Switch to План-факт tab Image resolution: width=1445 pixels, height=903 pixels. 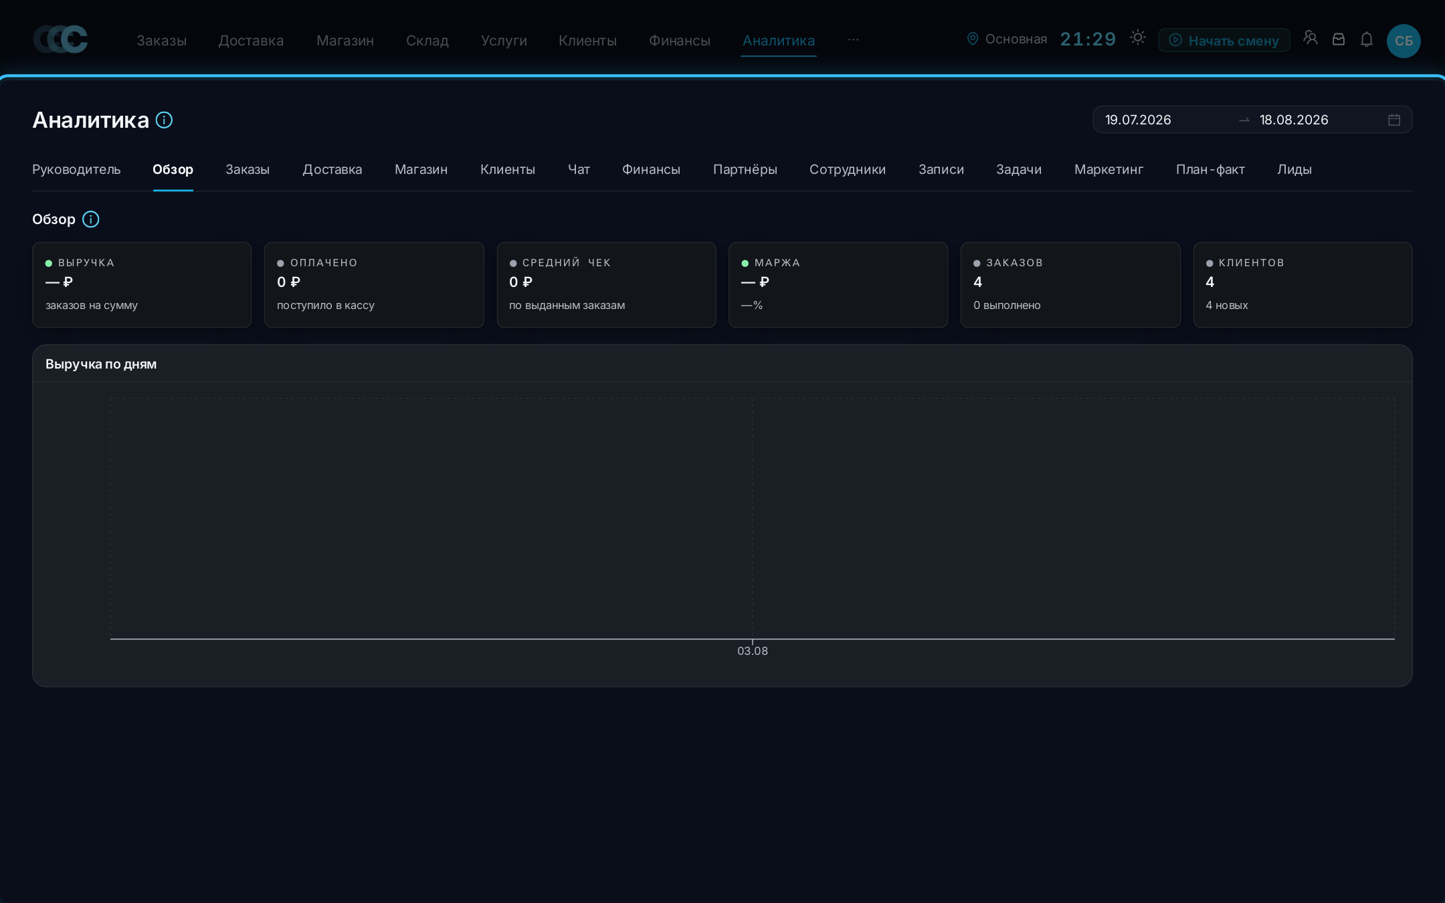click(1210, 169)
